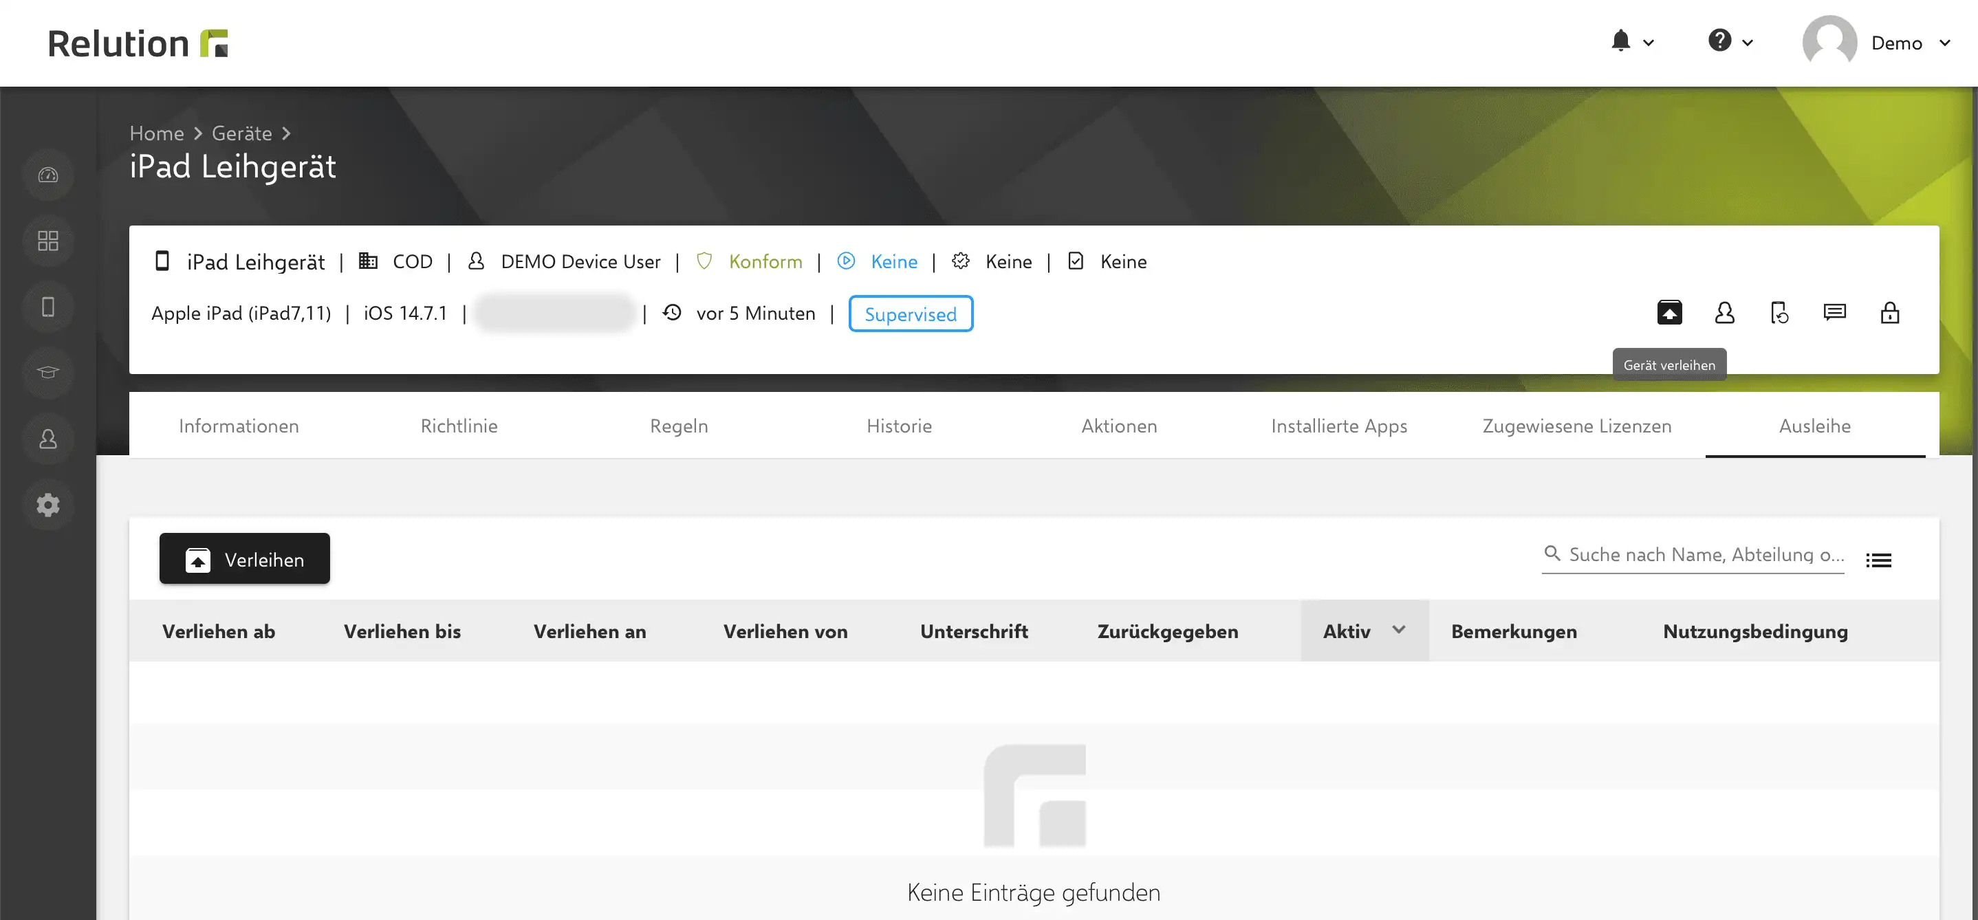Select the devices icon in sidebar
The image size is (1978, 920).
click(47, 307)
